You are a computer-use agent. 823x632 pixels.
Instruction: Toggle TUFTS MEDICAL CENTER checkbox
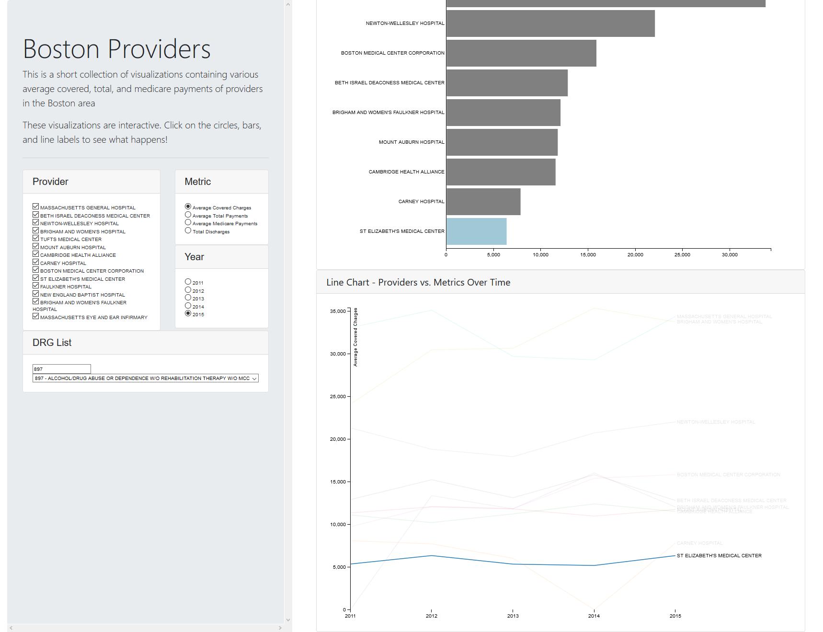click(x=35, y=238)
